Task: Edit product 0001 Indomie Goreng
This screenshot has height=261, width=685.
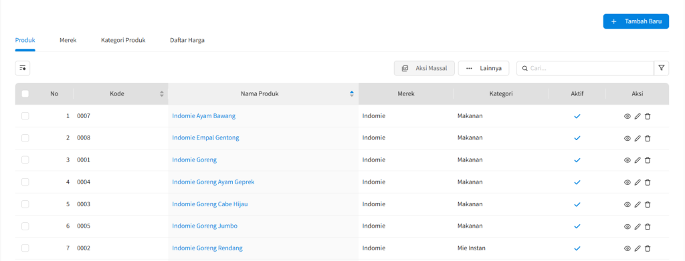Action: [638, 160]
